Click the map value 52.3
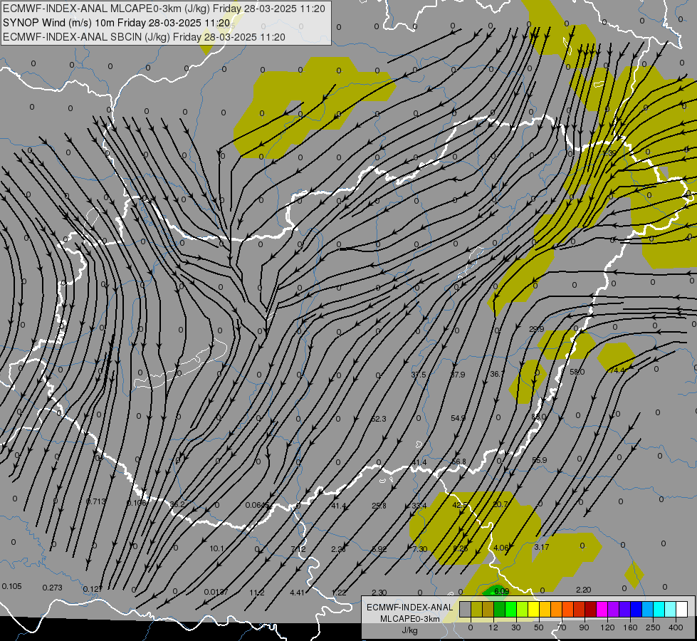This screenshot has height=641, width=697. (x=379, y=419)
